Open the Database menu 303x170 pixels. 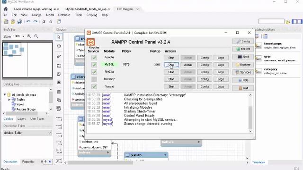tap(64, 15)
